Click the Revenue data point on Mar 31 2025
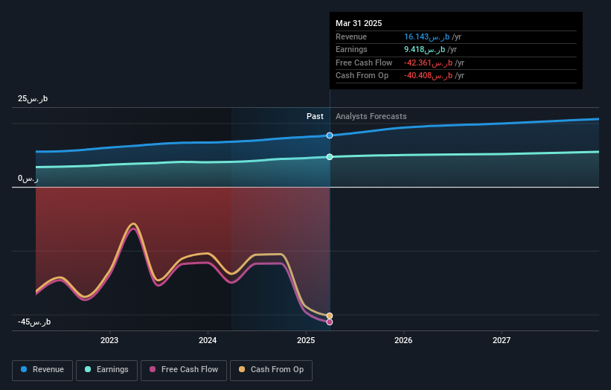 click(x=330, y=135)
